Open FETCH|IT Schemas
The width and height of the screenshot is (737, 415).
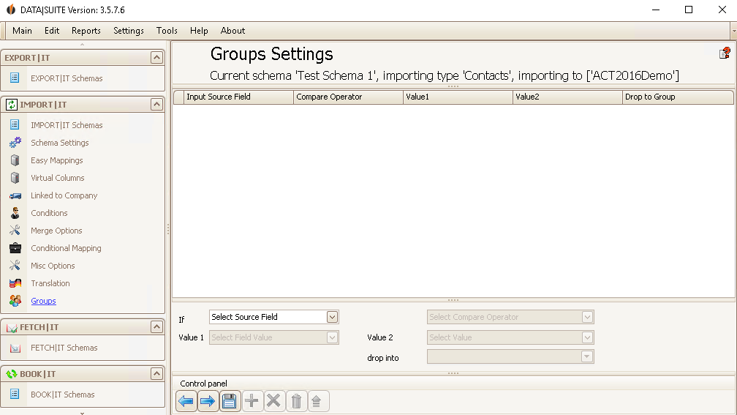coord(64,348)
